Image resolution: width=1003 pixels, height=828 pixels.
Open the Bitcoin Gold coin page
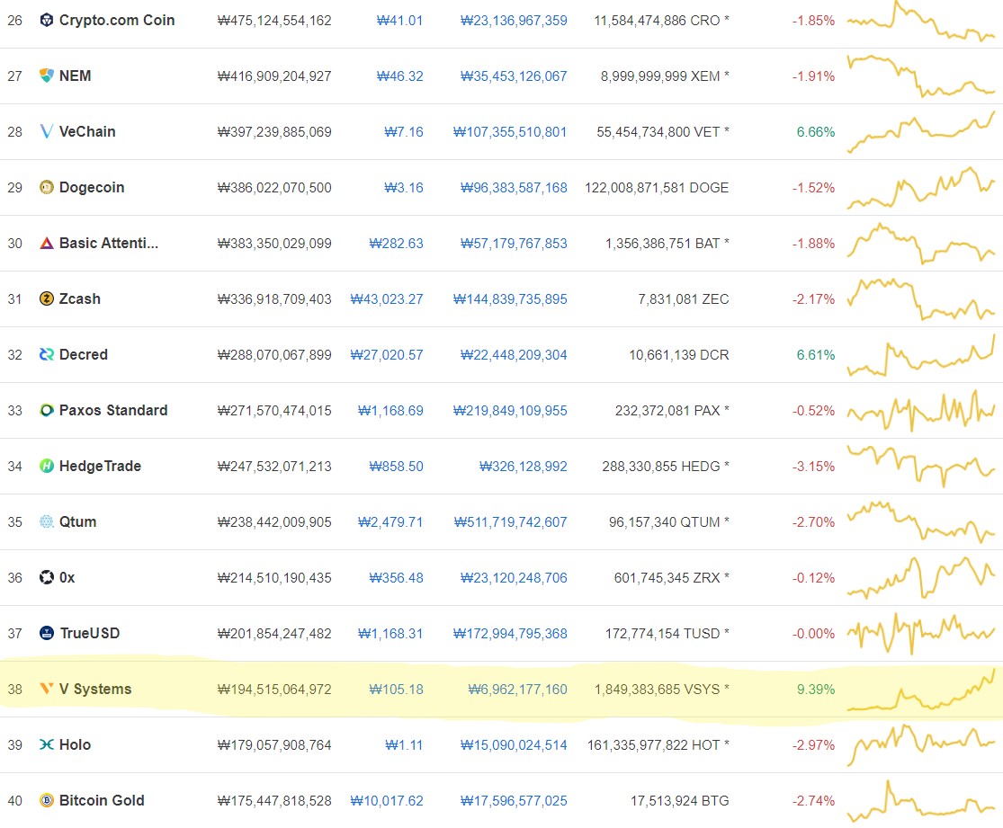tap(102, 800)
